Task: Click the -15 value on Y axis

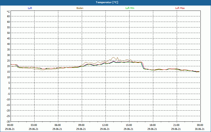Action: pyautogui.click(x=8, y=105)
